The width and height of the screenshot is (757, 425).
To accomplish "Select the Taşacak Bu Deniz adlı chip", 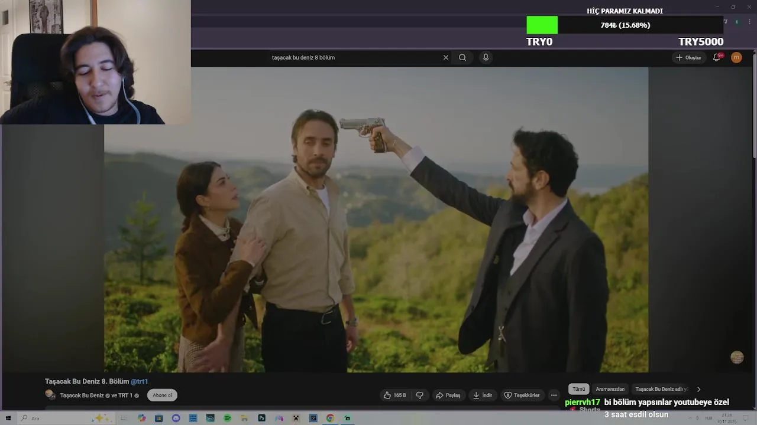I will tap(661, 389).
